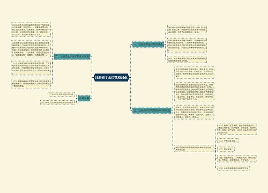Click note starting 企业 above branch 三 notes

point(194,72)
